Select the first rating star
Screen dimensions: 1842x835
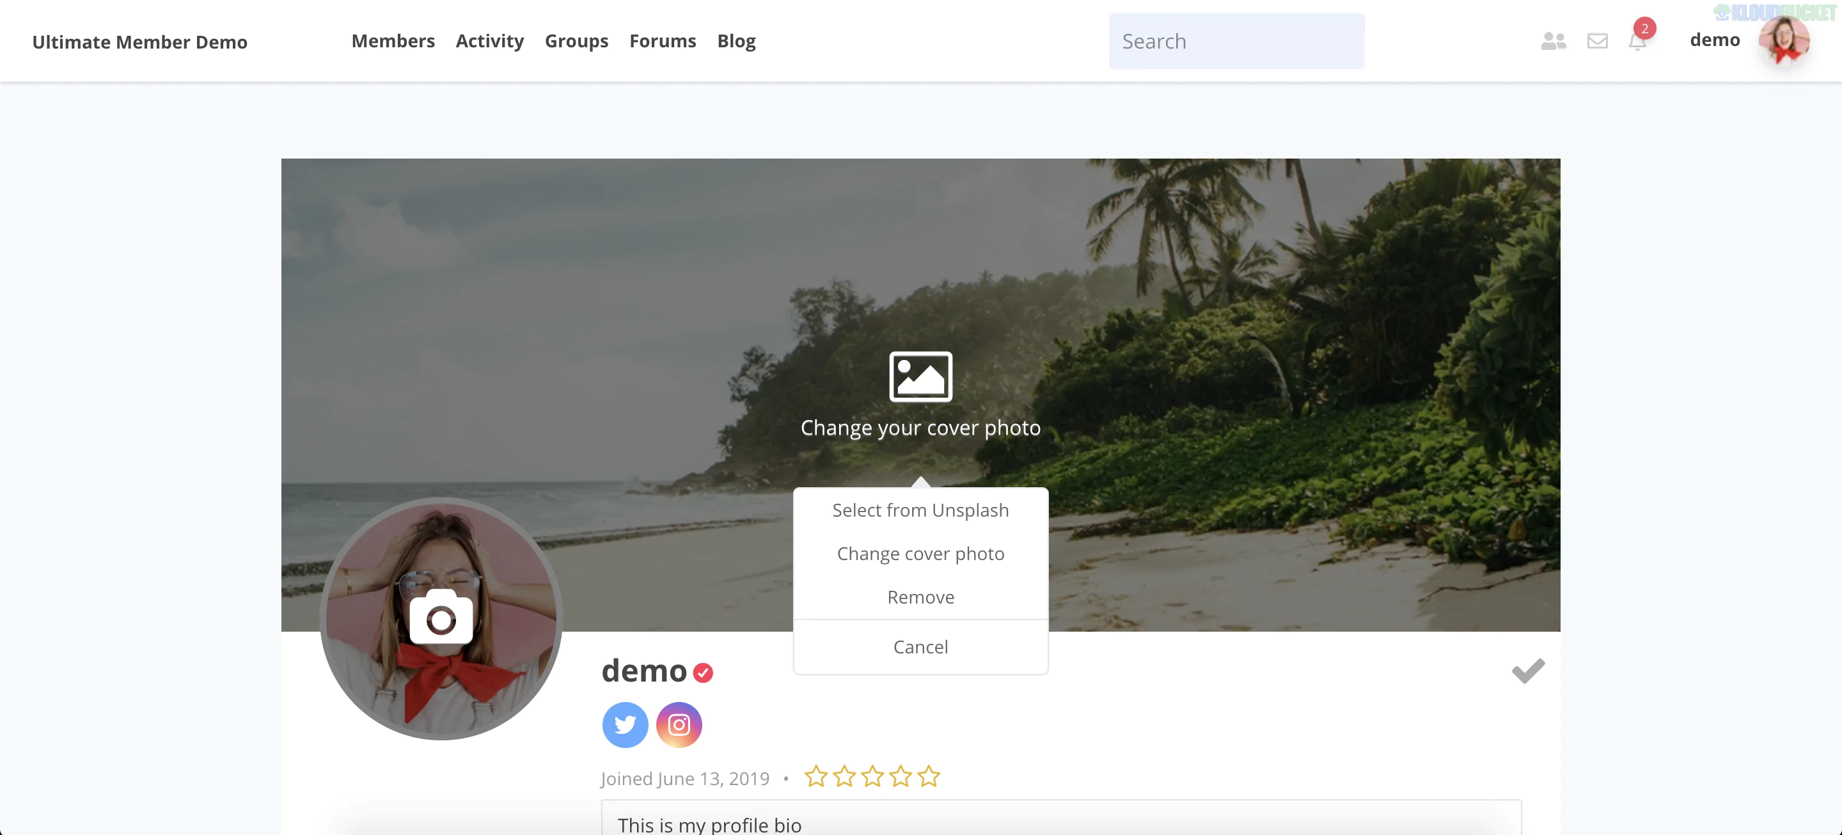click(816, 777)
